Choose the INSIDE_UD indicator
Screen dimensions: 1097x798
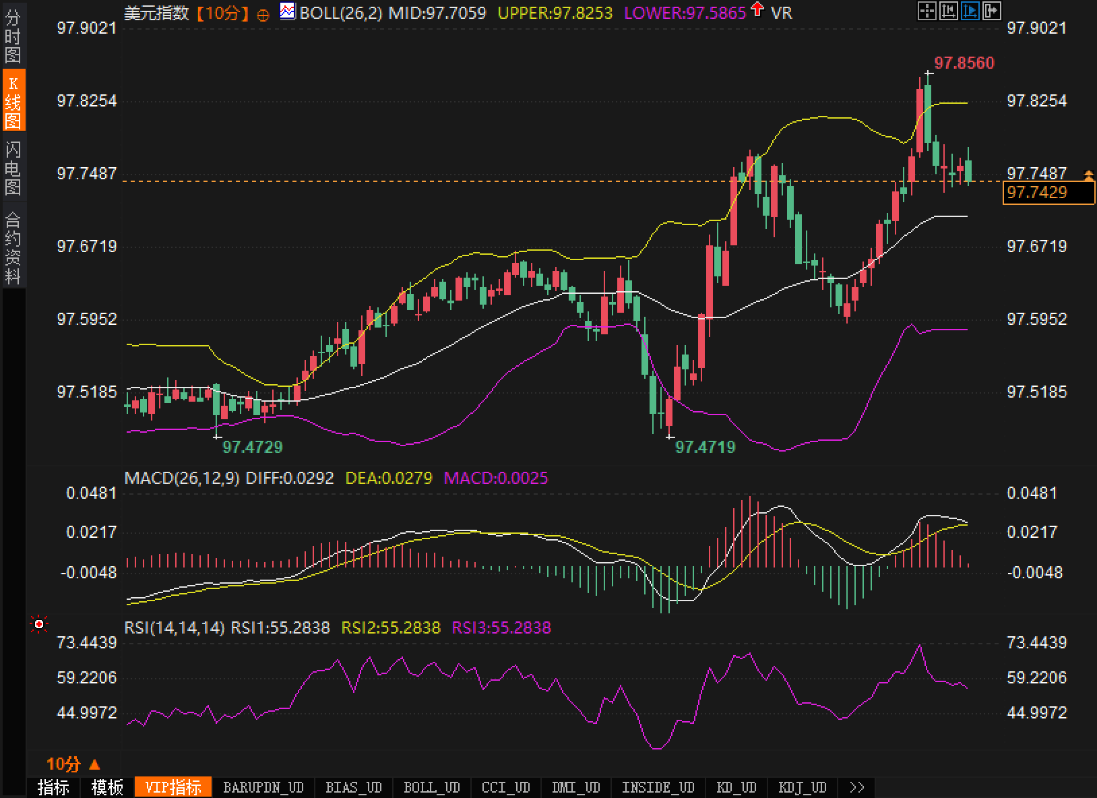(x=658, y=787)
